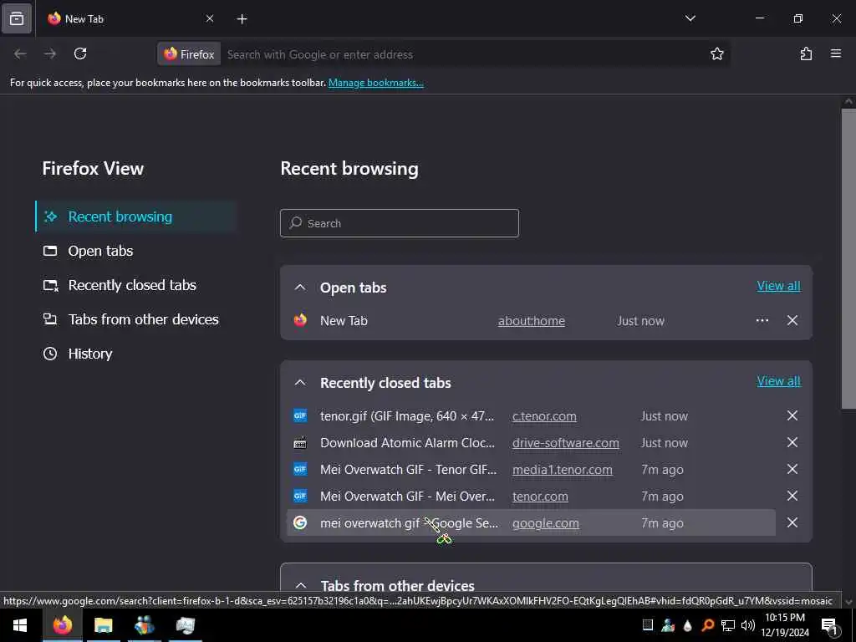856x642 pixels.
Task: Dismiss Download Atomic Alarm Clock entry
Action: (792, 442)
